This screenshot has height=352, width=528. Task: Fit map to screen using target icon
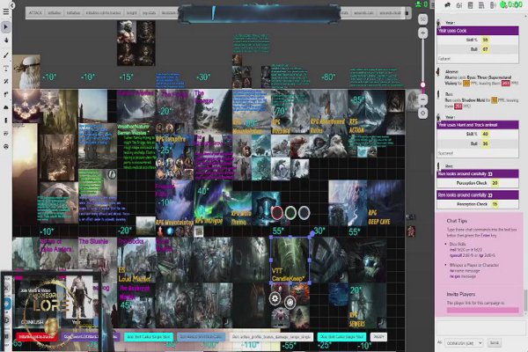[x=423, y=114]
